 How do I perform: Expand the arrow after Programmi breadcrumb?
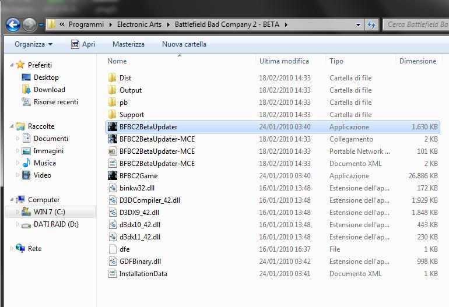[111, 24]
